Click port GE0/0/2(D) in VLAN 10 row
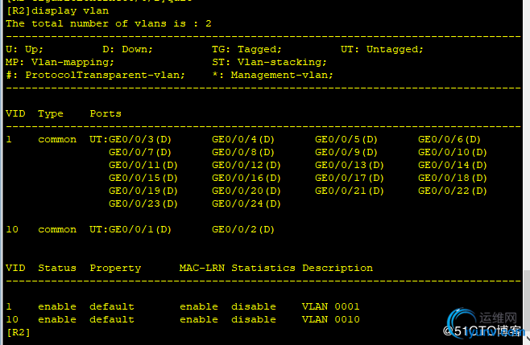The height and width of the screenshot is (345, 530). (x=243, y=229)
